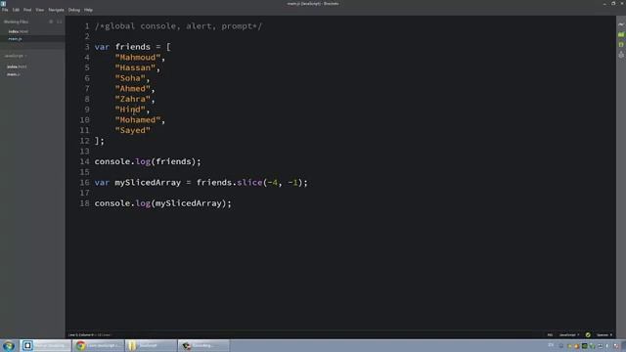Click the fourth icon in the right sidebar
This screenshot has width=626, height=352.
621,55
